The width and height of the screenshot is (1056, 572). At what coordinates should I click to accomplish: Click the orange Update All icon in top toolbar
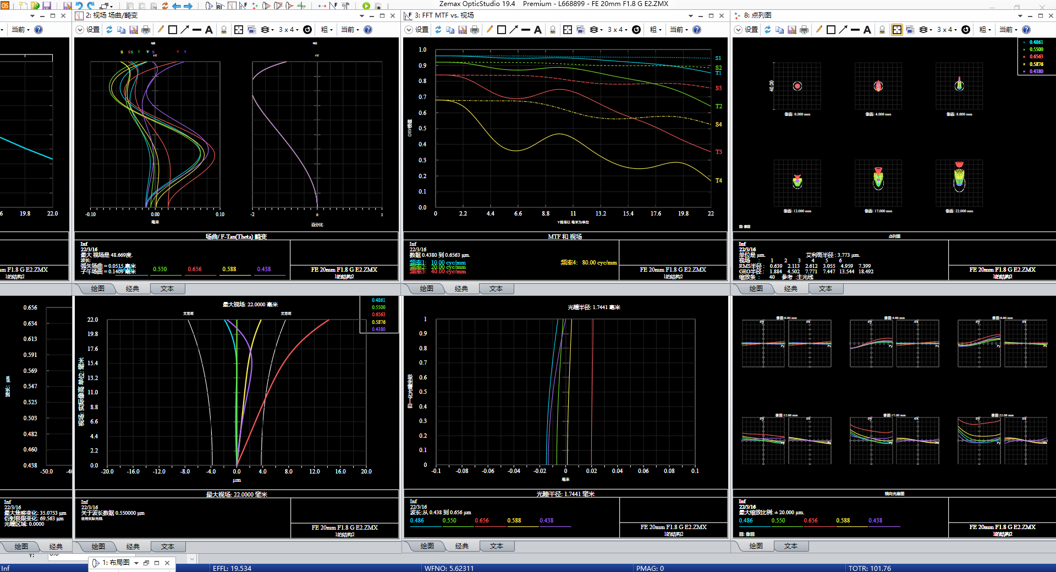point(164,5)
